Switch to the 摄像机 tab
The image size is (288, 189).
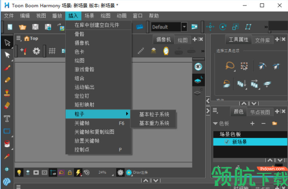(163, 40)
